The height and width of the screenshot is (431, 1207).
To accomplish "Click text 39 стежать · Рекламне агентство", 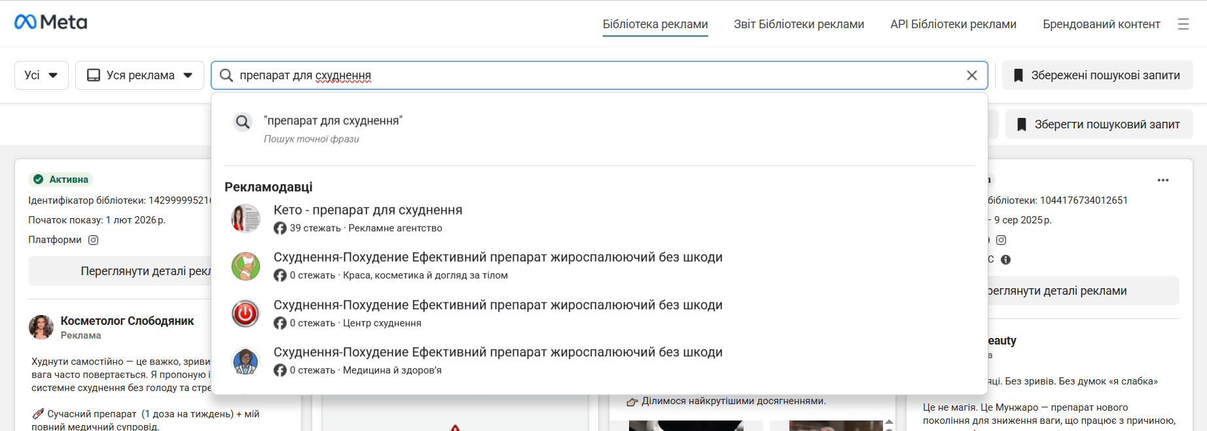I will tap(366, 228).
